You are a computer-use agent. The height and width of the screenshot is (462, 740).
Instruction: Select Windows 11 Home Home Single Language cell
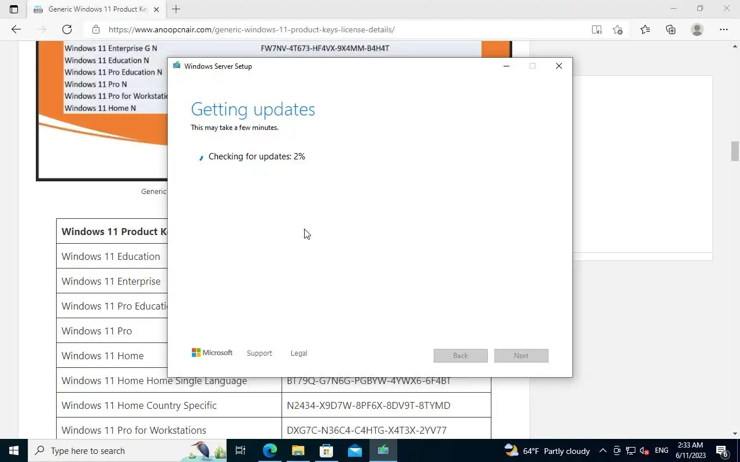tap(169, 381)
